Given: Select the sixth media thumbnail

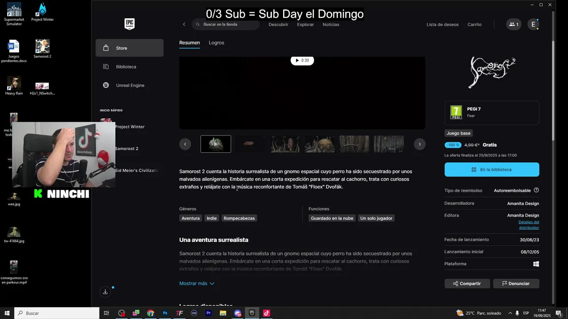Looking at the screenshot, I should pyautogui.click(x=389, y=144).
